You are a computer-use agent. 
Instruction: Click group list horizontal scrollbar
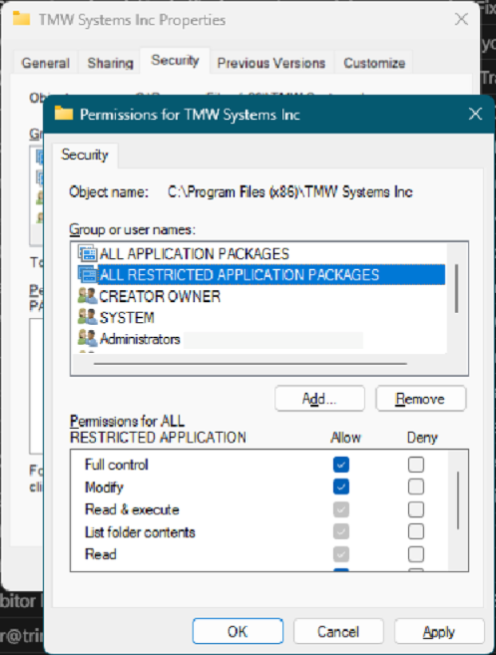pos(250,364)
